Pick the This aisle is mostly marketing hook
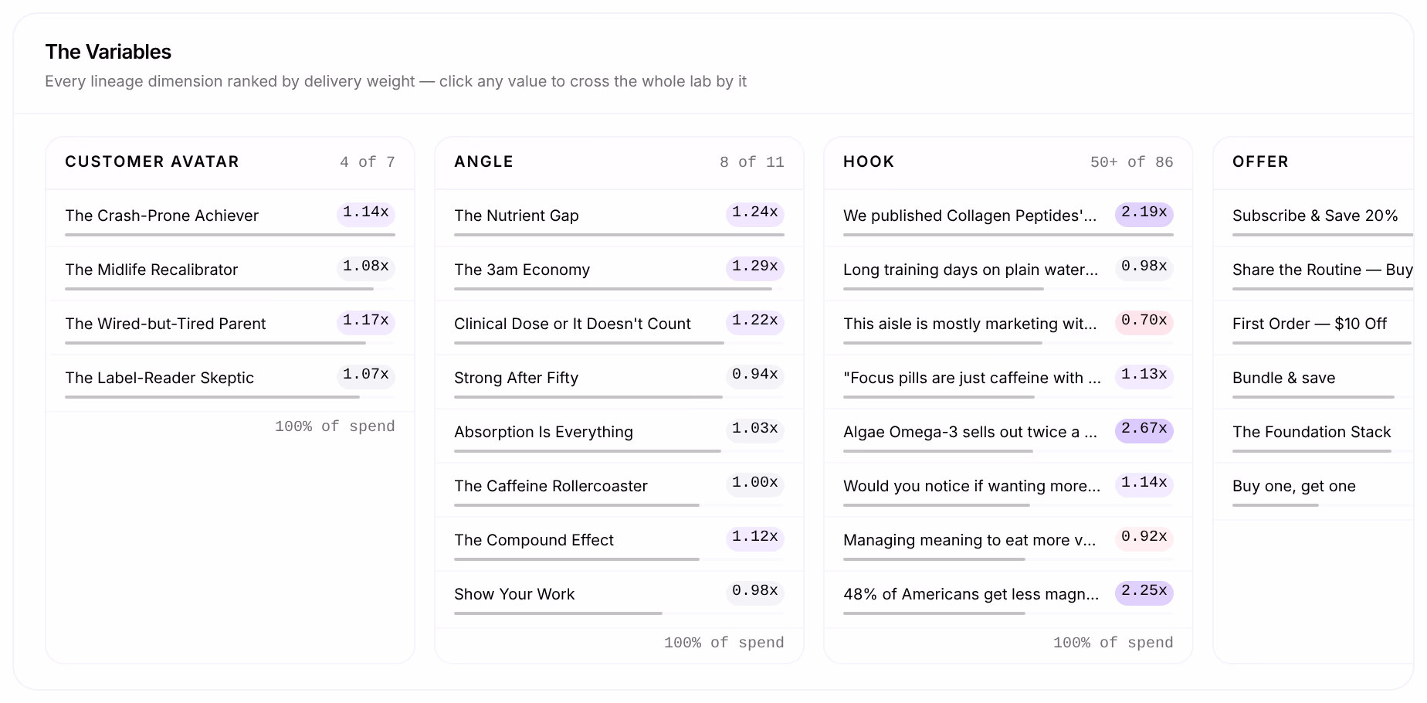This screenshot has width=1427, height=703. [x=1008, y=326]
